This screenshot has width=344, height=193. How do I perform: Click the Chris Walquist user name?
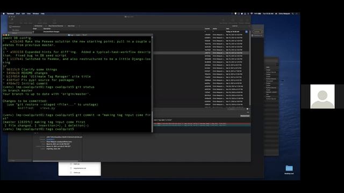(284, 13)
